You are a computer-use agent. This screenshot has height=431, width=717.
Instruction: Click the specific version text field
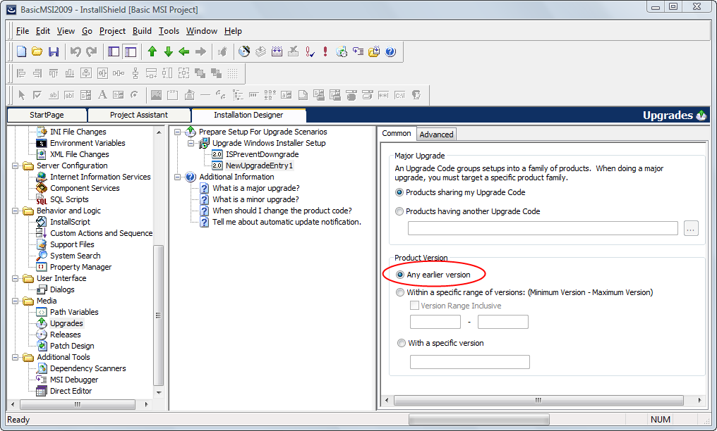[x=469, y=362]
